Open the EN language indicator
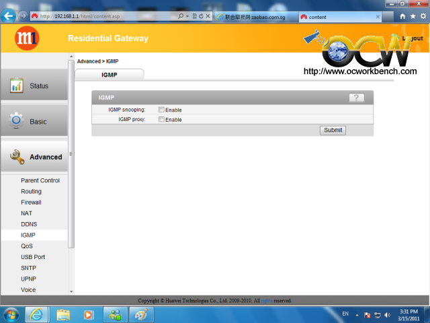The width and height of the screenshot is (430, 323). click(345, 314)
